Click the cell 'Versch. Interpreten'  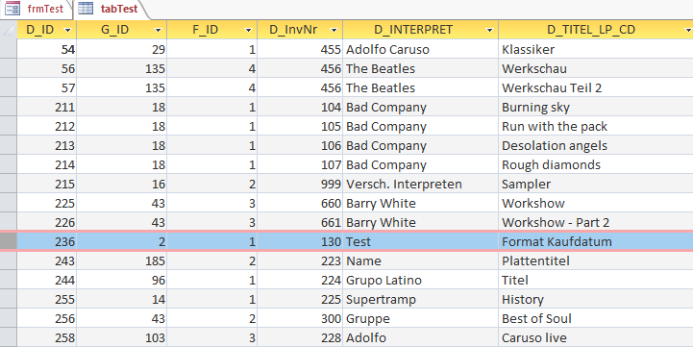[420, 184]
